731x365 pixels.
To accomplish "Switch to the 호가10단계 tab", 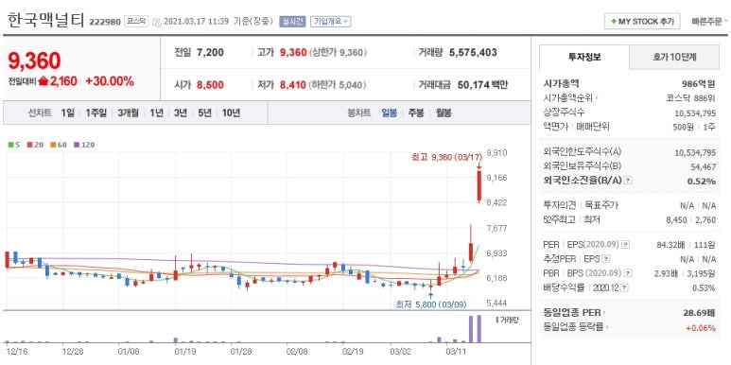I will (674, 57).
